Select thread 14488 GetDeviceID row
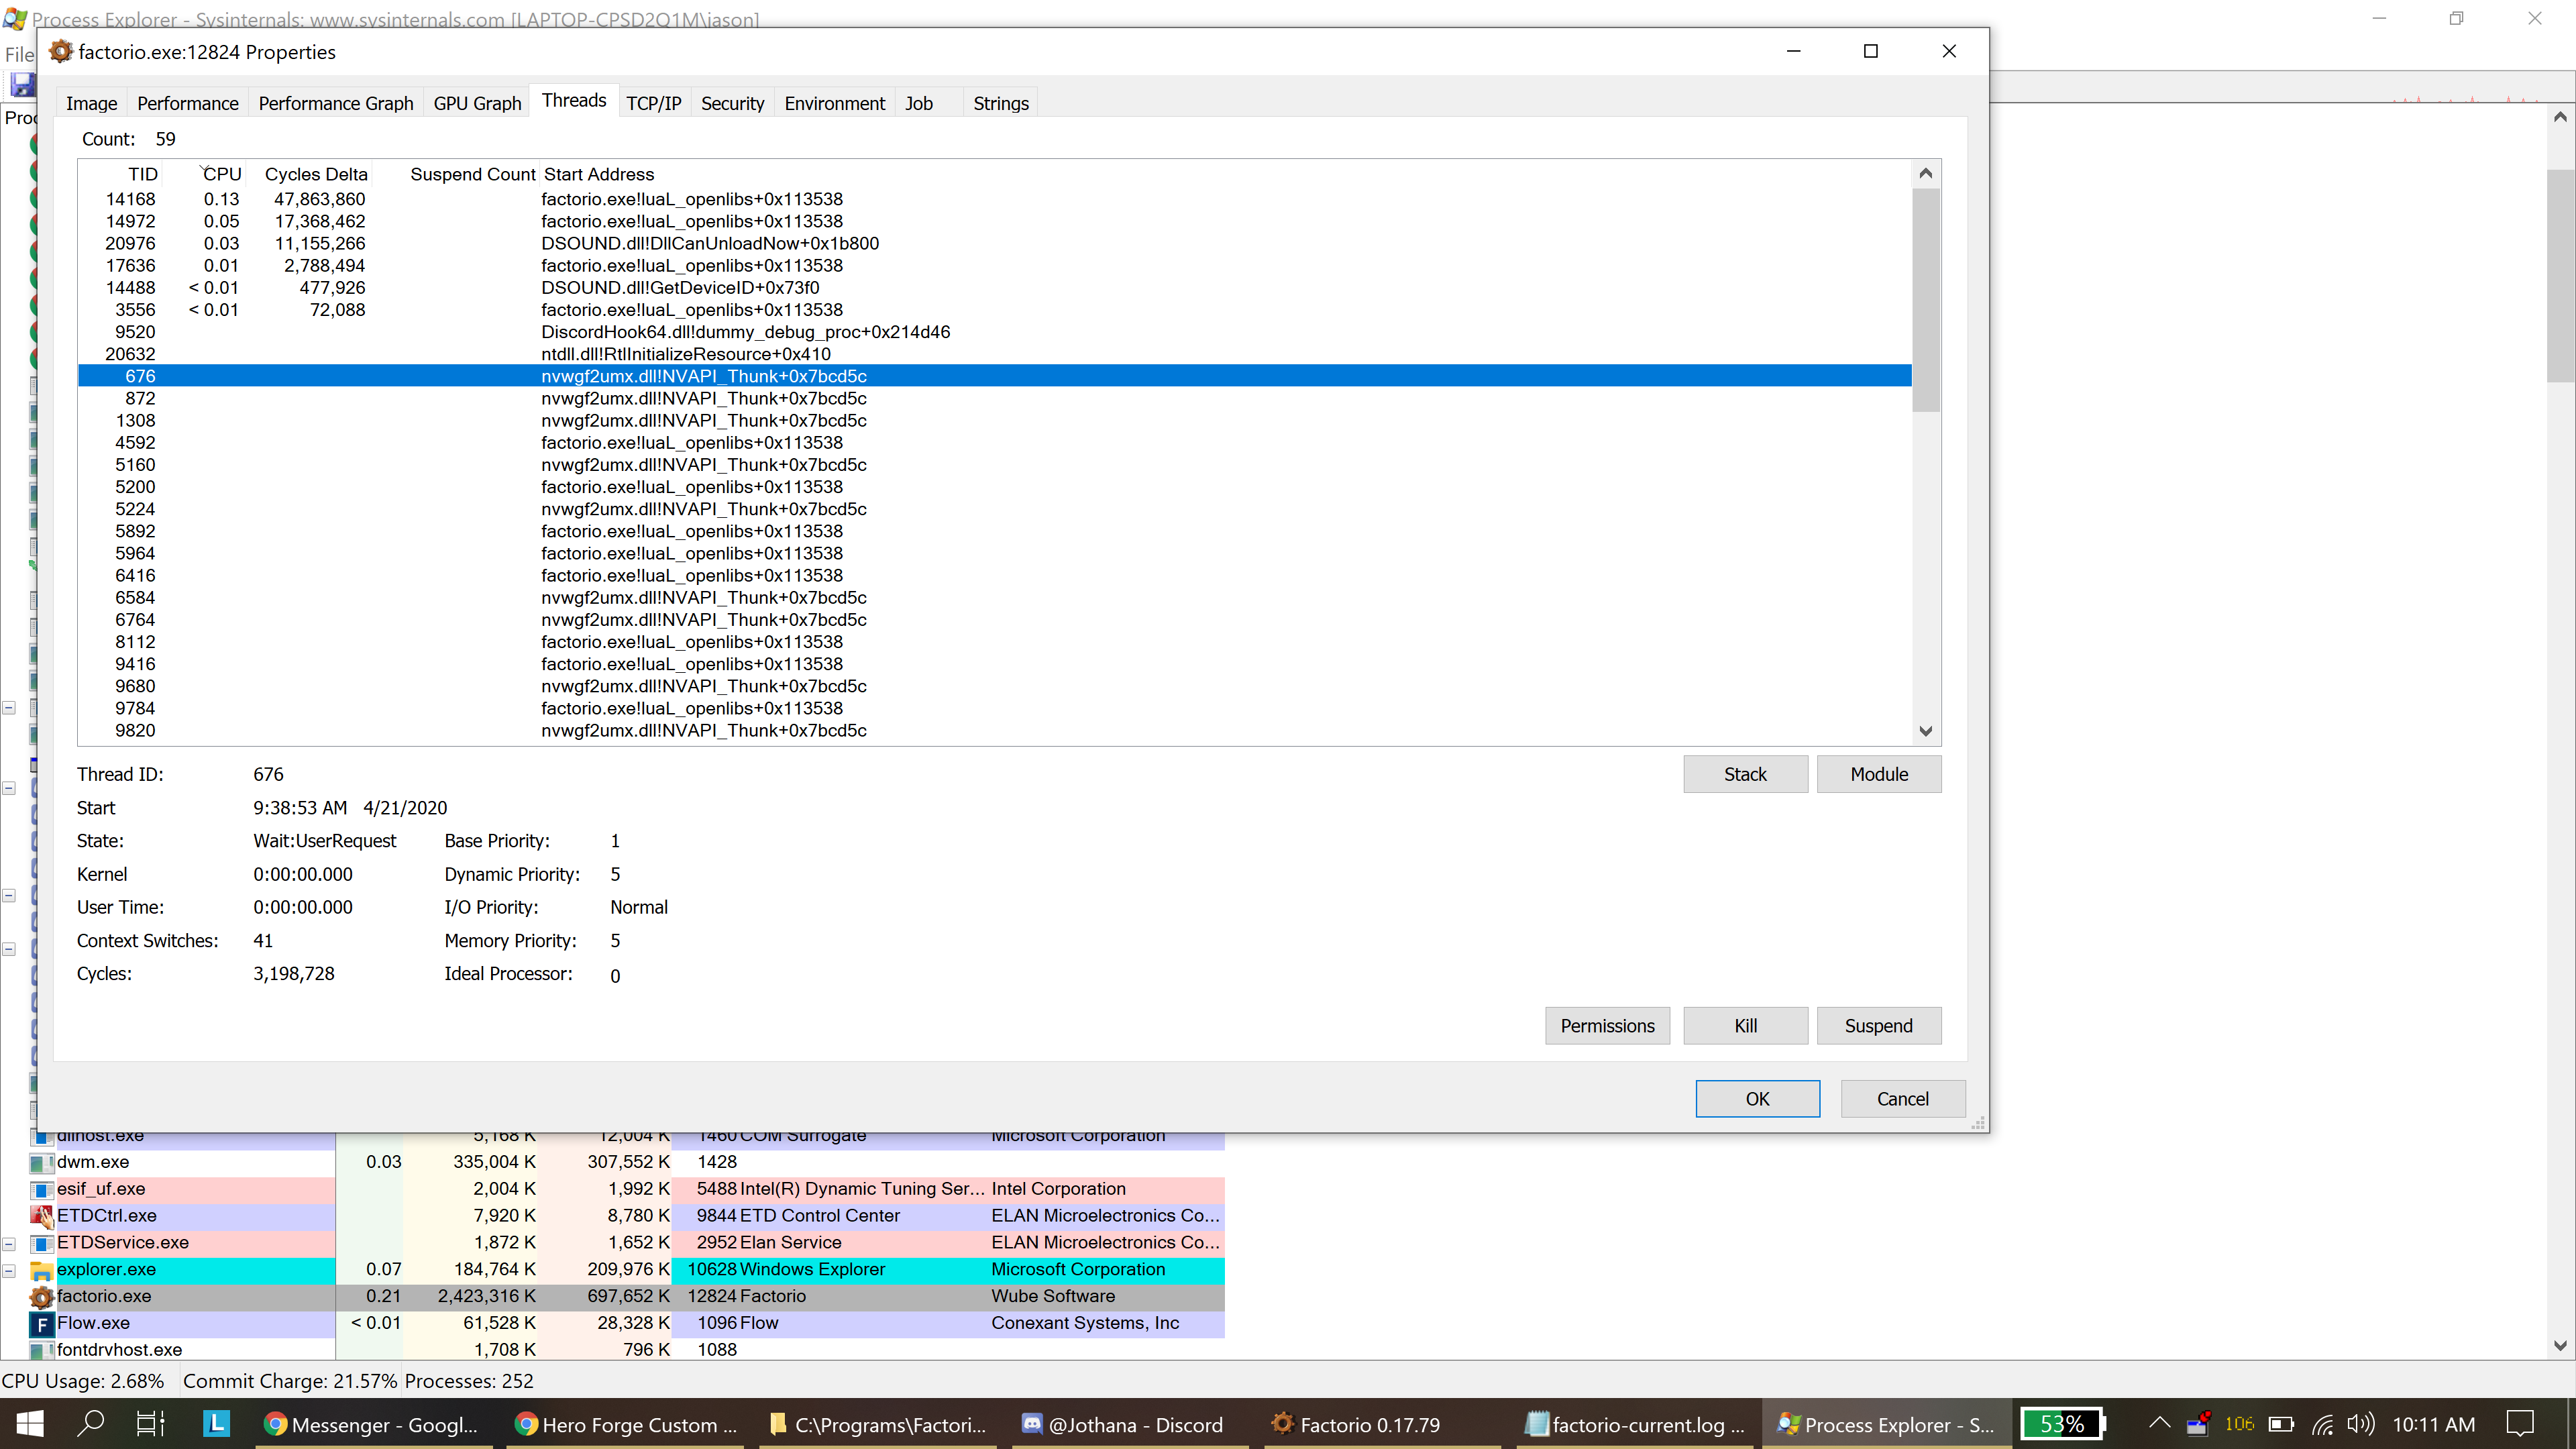2576x1449 pixels. tap(995, 287)
